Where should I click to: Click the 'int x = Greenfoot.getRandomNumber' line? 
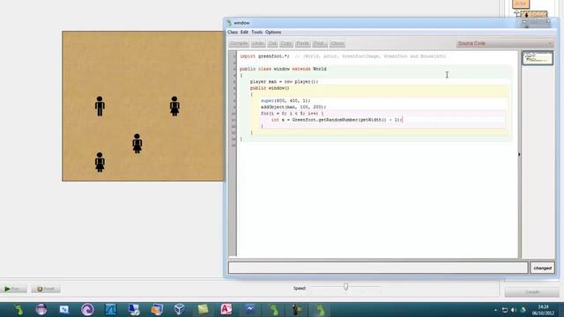coord(337,120)
